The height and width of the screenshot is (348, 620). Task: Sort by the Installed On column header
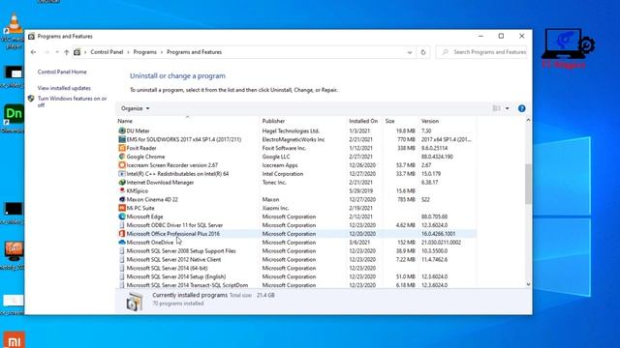[x=364, y=121]
